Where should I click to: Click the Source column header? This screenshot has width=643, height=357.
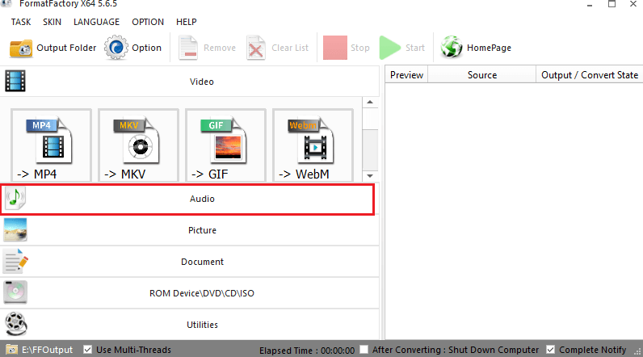[481, 75]
